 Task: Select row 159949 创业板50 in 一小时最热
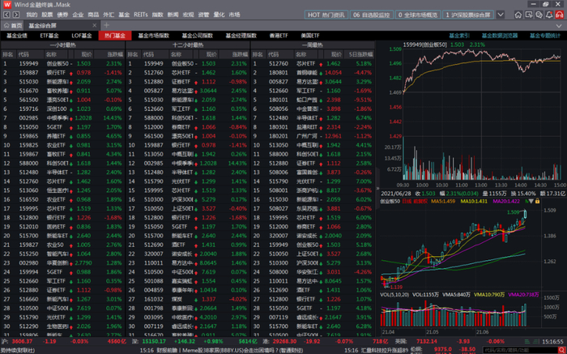pos(62,64)
